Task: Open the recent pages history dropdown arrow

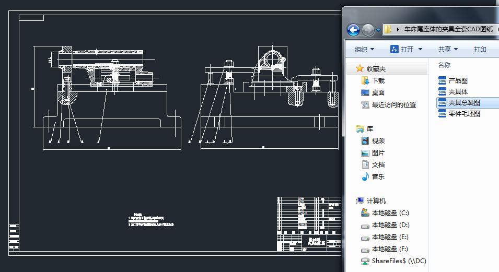Action: tap(378, 30)
